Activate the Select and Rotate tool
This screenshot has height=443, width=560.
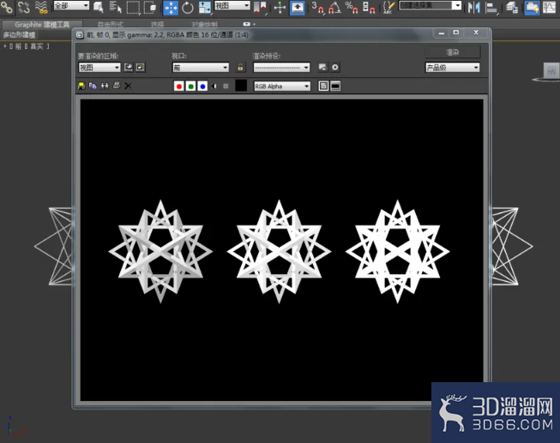188,8
